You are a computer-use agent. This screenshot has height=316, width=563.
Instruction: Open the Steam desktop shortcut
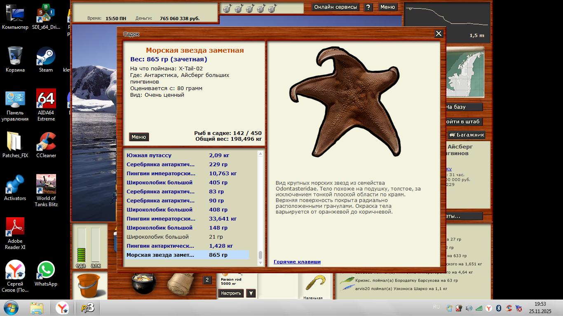[x=46, y=59]
